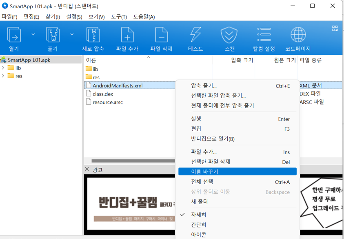The height and width of the screenshot is (239, 344).
Task: Click the class.dex file icon
Action: [89, 94]
